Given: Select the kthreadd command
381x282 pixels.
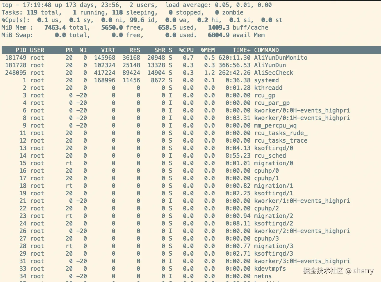Looking at the screenshot, I should coord(268,88).
